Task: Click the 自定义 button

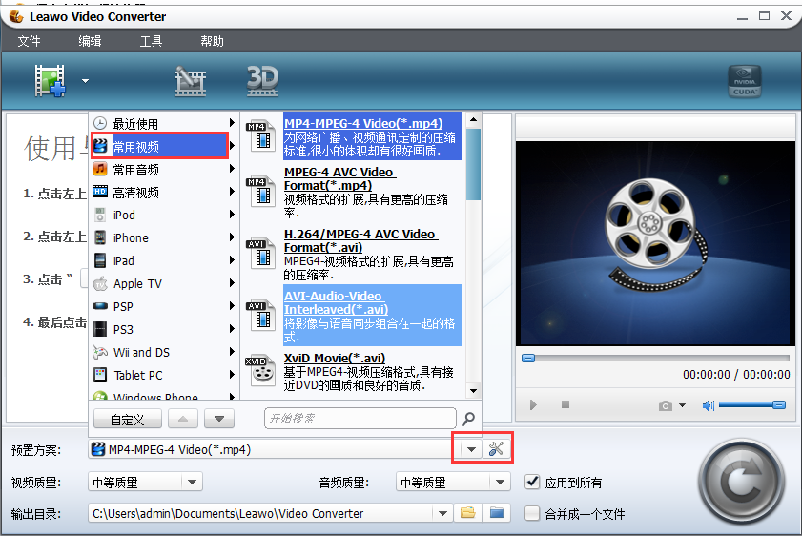Action: [127, 419]
